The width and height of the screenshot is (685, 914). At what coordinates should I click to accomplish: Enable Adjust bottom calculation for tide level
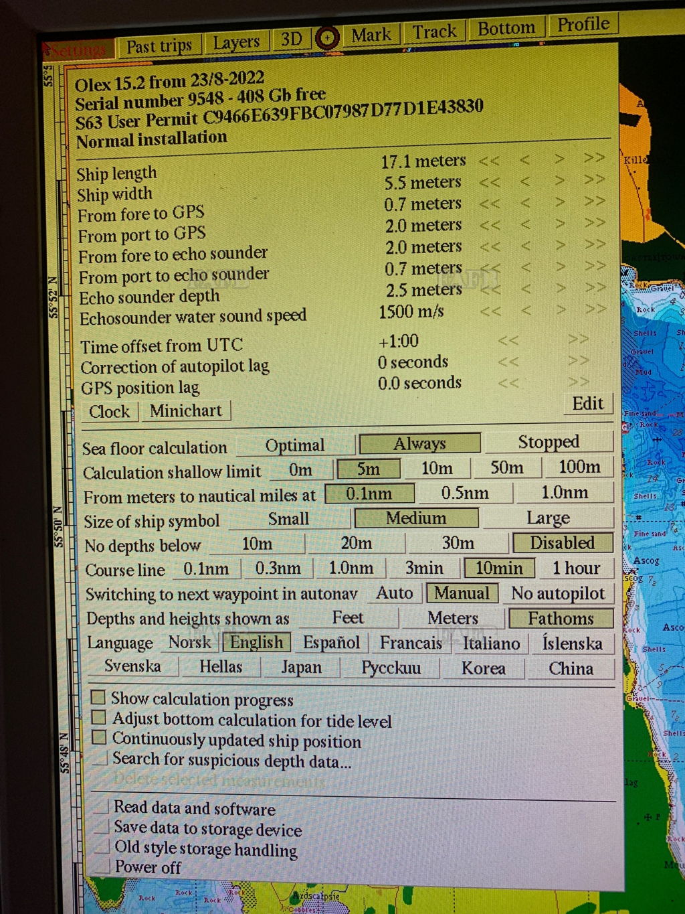click(x=98, y=718)
